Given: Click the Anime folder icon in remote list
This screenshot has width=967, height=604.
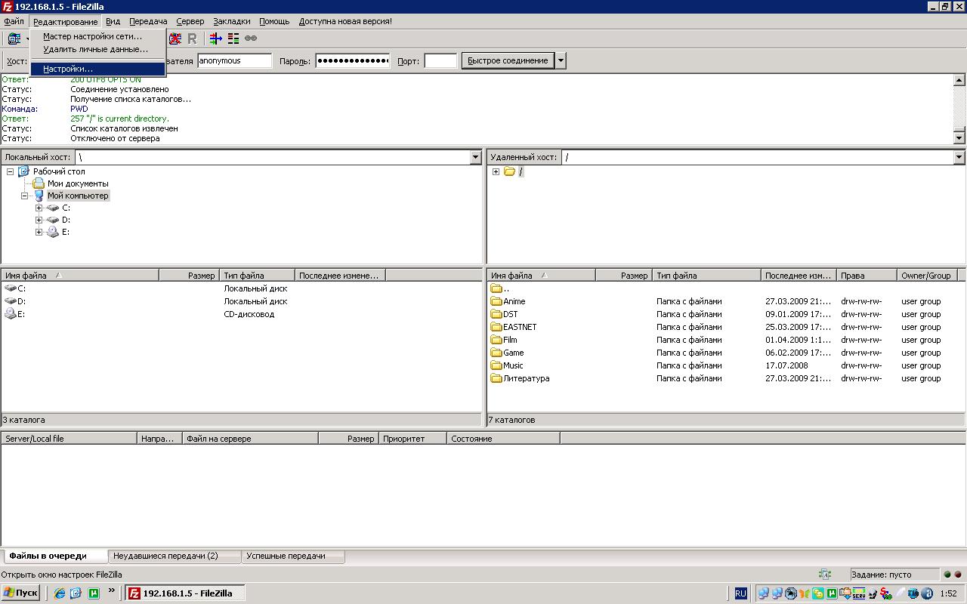Looking at the screenshot, I should (x=496, y=301).
